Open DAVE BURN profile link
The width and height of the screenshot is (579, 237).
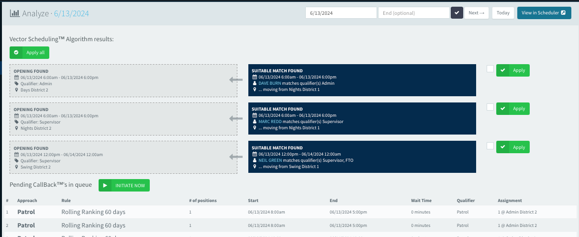(270, 83)
